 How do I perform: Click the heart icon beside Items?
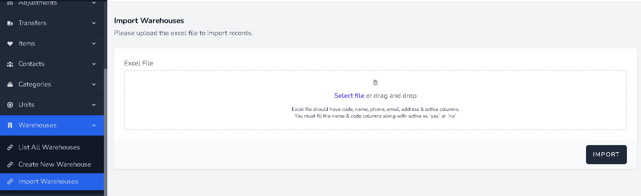pyautogui.click(x=10, y=44)
